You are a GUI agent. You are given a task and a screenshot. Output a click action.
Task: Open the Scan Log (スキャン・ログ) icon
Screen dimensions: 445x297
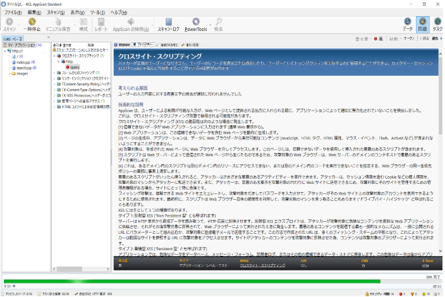click(x=169, y=21)
